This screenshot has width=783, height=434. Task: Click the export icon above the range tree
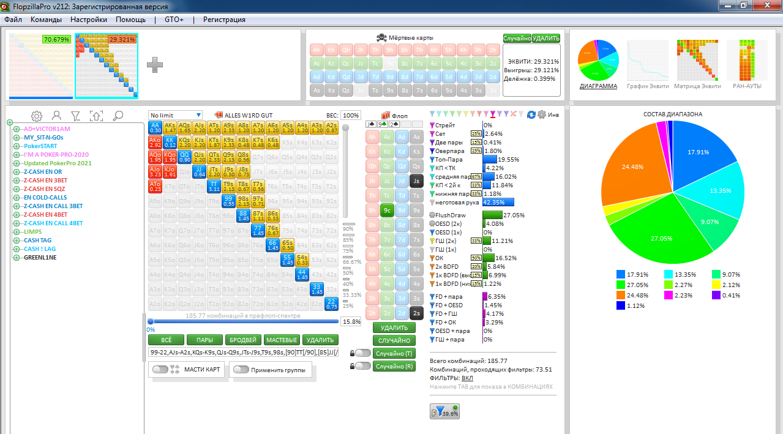tap(96, 116)
